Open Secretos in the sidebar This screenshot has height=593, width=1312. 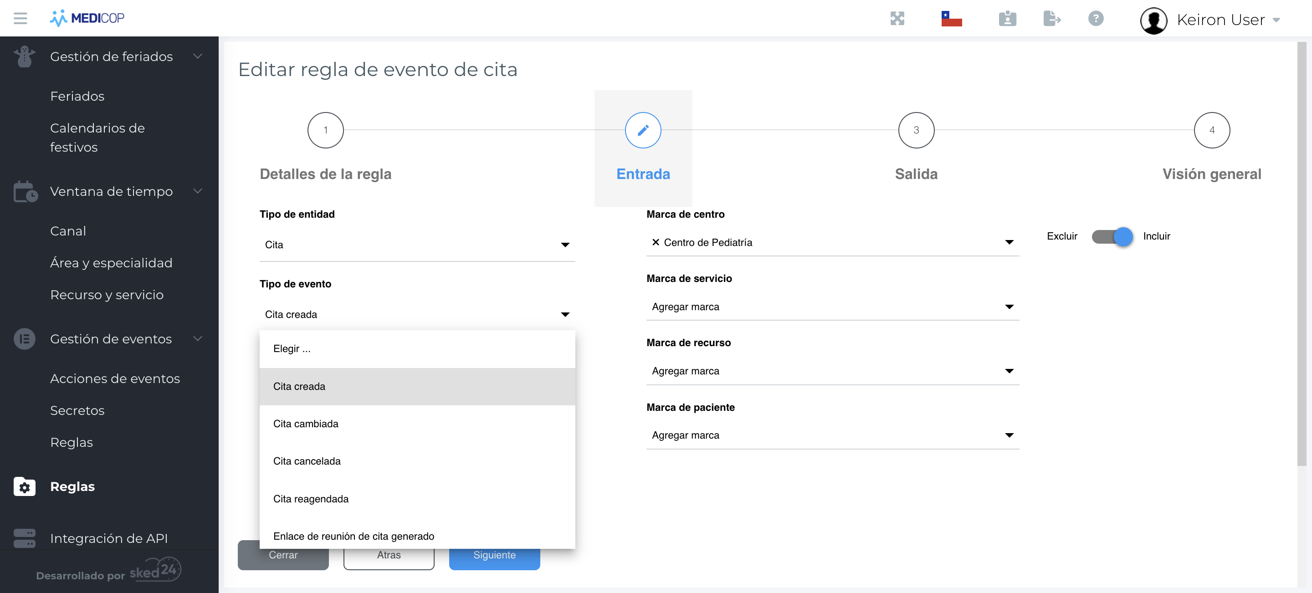pos(77,410)
